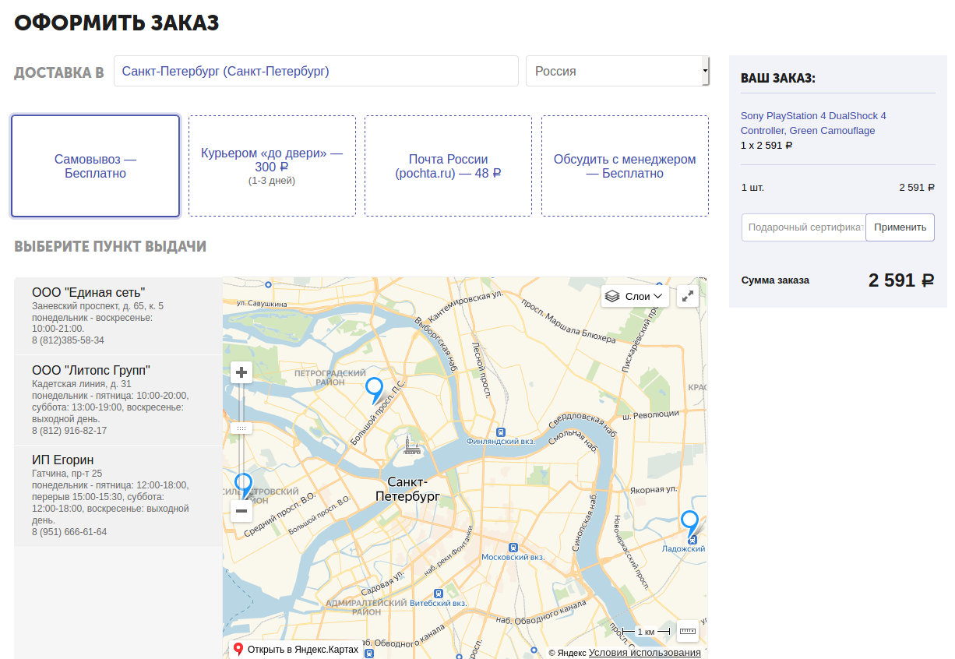Click the Finlyandsky station rail icon
This screenshot has height=659, width=955.
pyautogui.click(x=501, y=432)
